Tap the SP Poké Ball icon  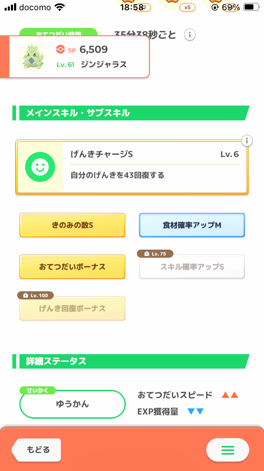click(x=60, y=49)
